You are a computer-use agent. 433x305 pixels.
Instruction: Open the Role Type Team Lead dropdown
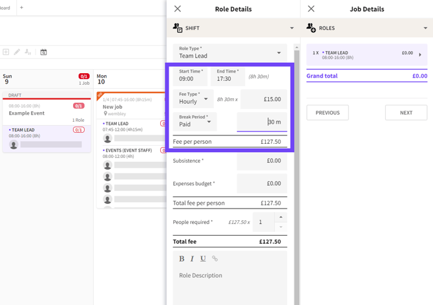pyautogui.click(x=230, y=52)
